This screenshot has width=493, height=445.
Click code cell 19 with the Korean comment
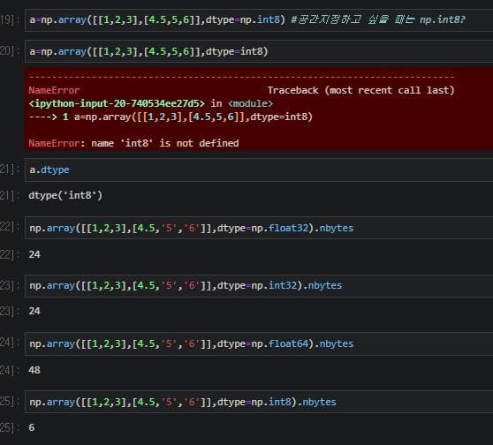(259, 20)
